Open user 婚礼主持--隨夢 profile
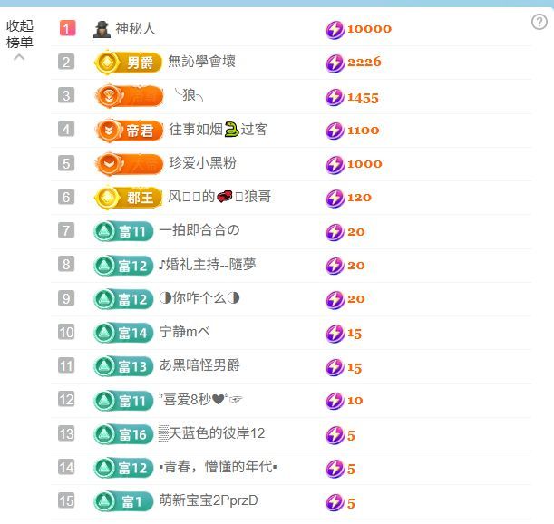 click(207, 265)
